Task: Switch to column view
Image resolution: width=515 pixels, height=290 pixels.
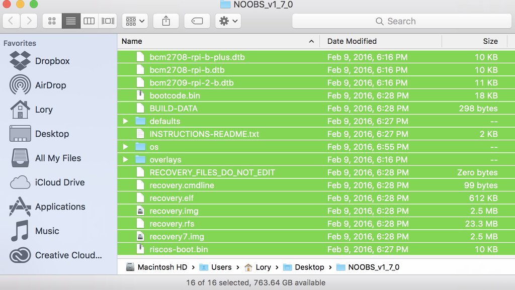Action: click(89, 21)
